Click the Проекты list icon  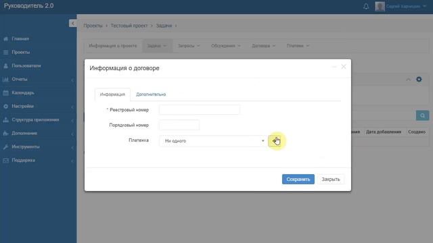(5, 53)
